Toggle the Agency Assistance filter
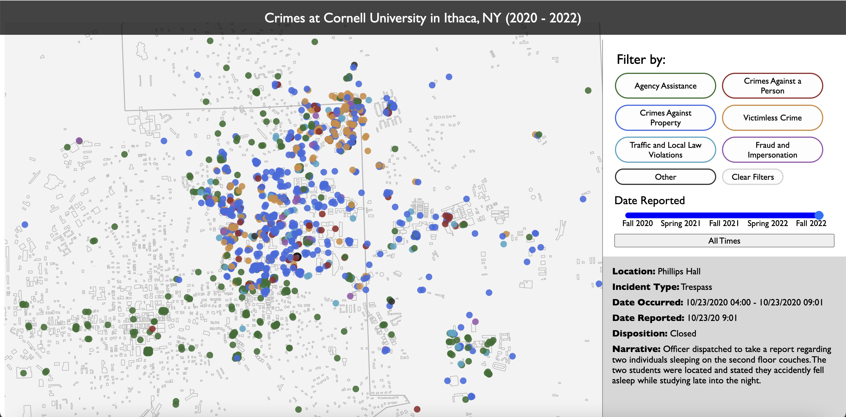This screenshot has height=417, width=846. tap(665, 86)
